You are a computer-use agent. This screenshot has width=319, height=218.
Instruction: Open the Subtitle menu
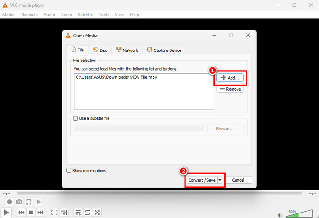point(85,15)
